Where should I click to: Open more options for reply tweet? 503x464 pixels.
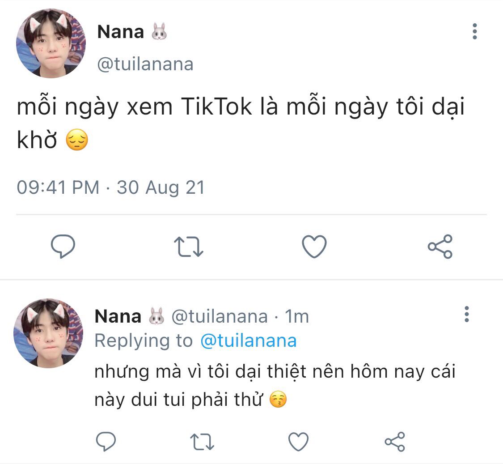coord(467,314)
